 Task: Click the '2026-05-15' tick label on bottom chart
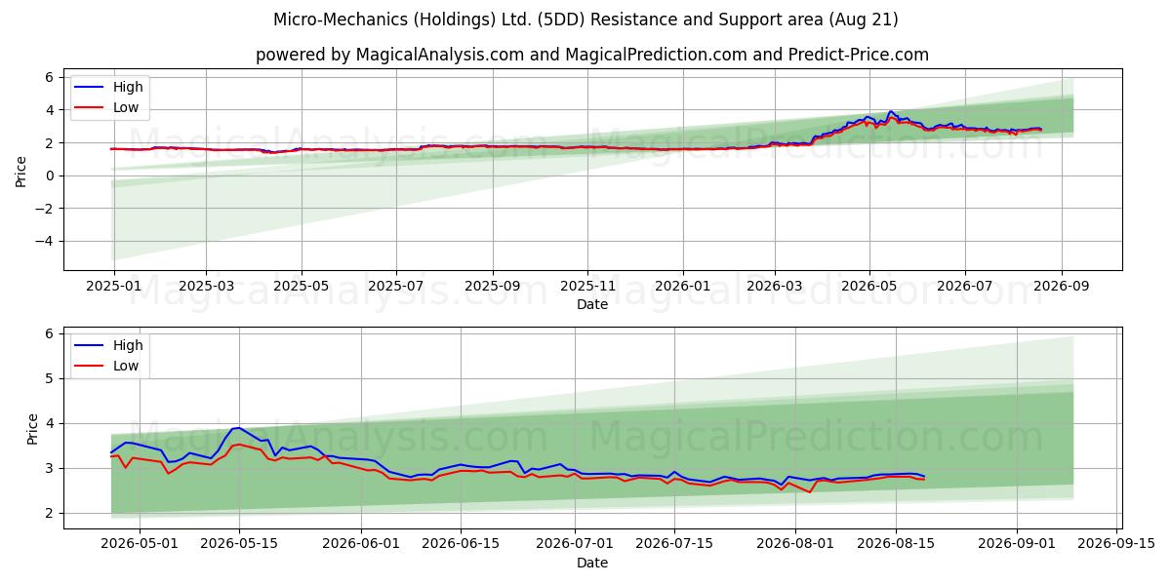click(240, 545)
